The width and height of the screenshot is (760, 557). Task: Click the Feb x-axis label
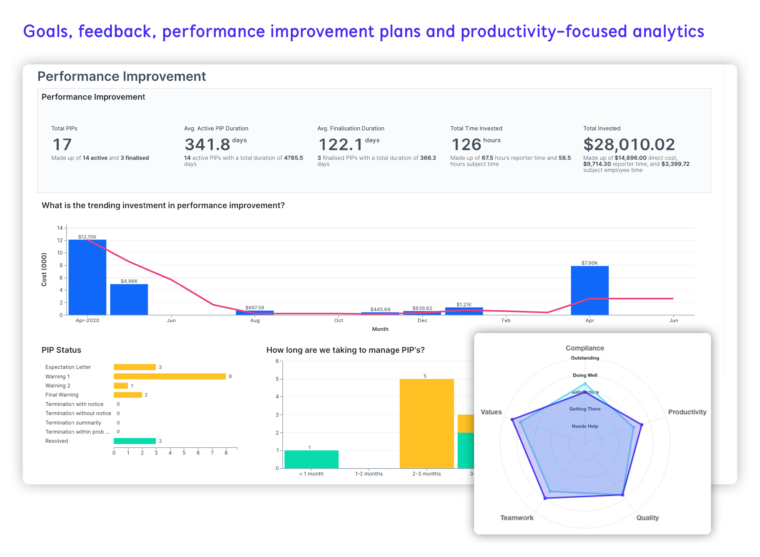click(506, 320)
